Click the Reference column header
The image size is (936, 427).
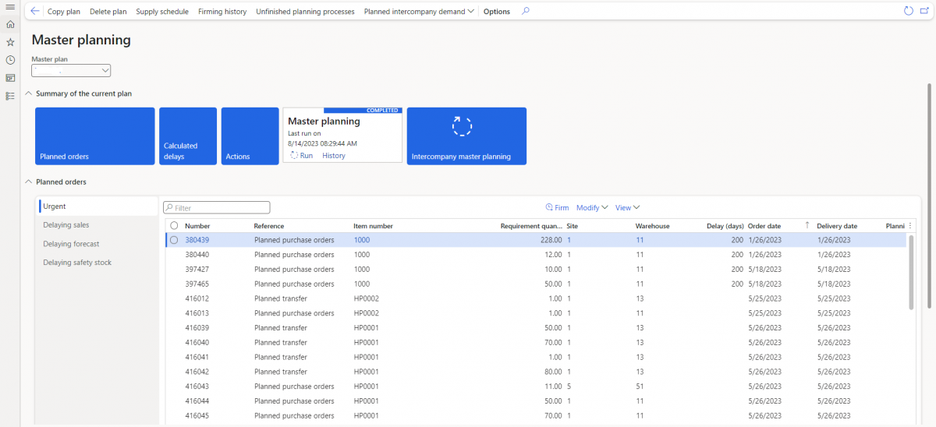[x=269, y=226]
